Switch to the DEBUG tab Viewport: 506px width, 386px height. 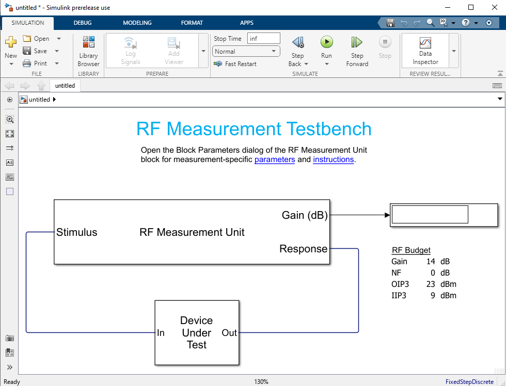click(83, 23)
